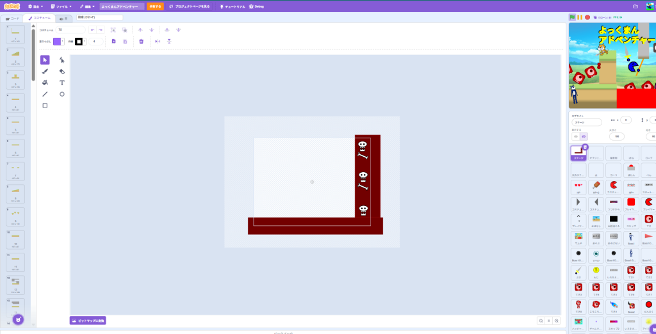Viewport: 656px width, 334px height.
Task: Select the Line tool
Action: coord(45,94)
